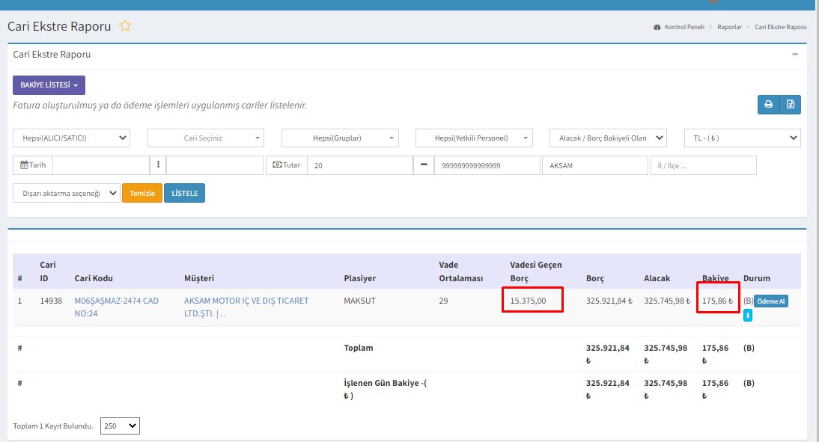Click the blue info icon in row

click(x=748, y=316)
